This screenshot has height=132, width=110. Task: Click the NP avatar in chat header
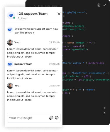click(x=11, y=16)
